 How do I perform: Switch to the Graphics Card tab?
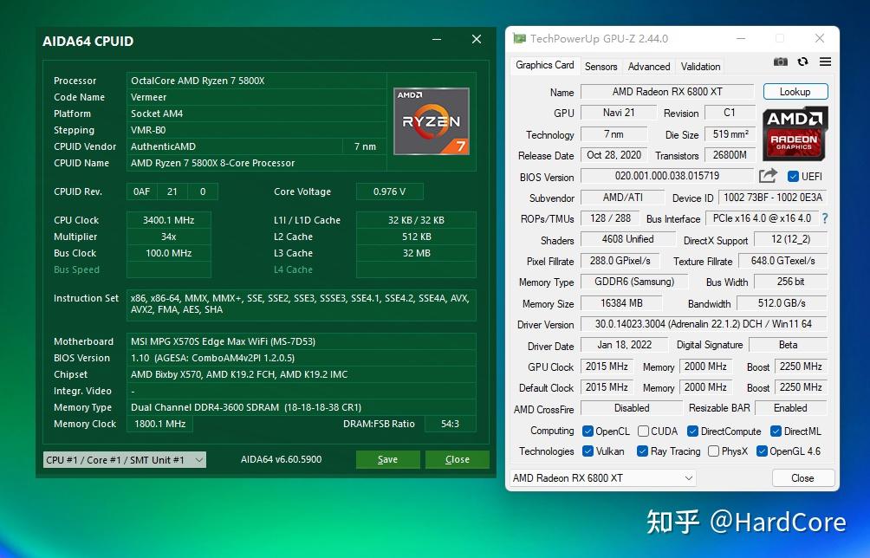point(544,65)
